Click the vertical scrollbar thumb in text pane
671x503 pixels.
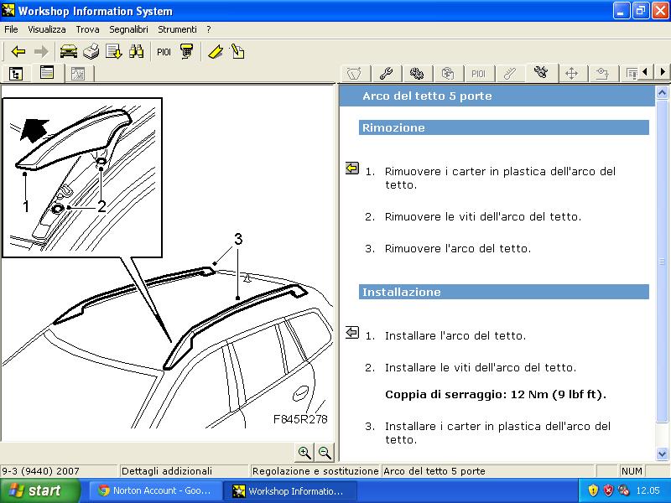point(662,261)
